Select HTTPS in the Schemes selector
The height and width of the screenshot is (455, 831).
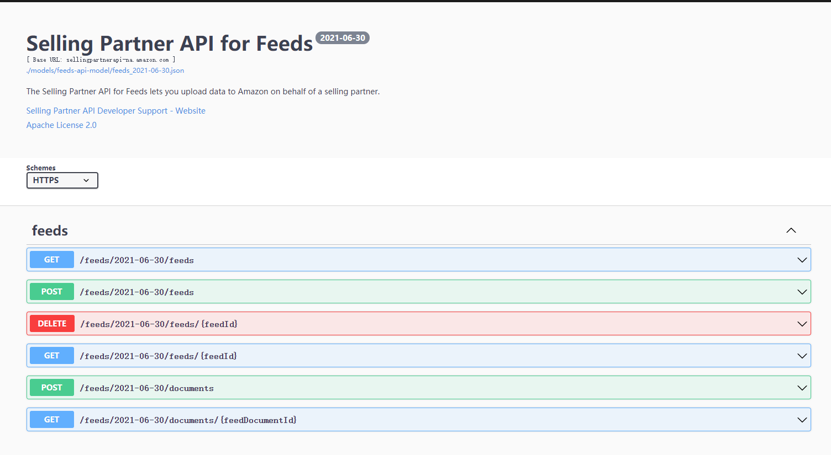pyautogui.click(x=62, y=180)
